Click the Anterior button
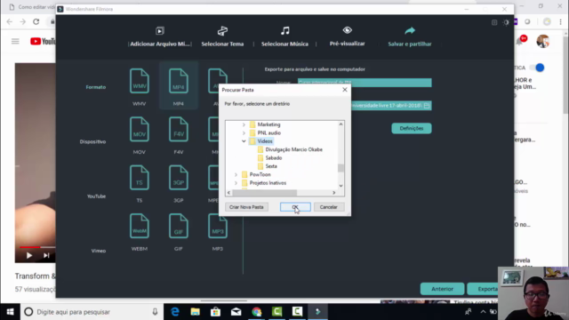 click(x=442, y=289)
